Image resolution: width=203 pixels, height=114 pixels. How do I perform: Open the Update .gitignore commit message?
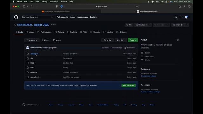pyautogui.click(x=49, y=48)
